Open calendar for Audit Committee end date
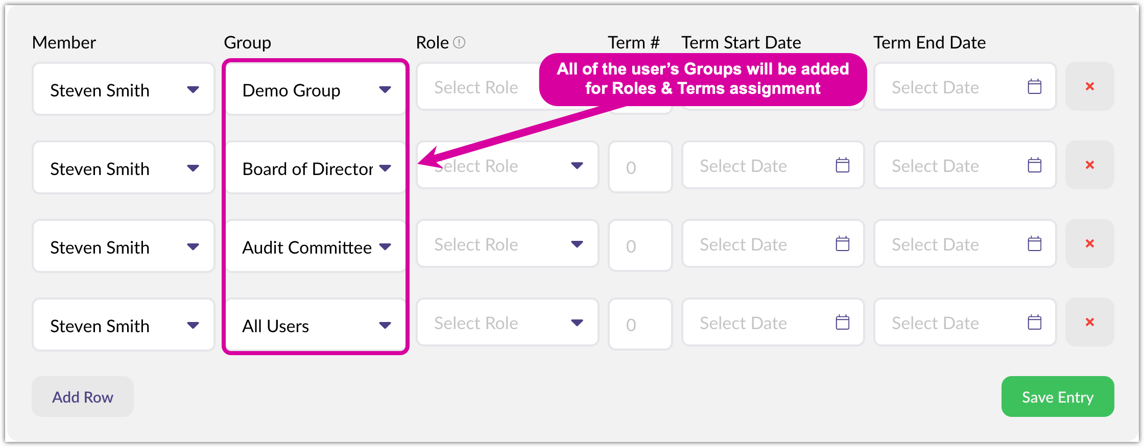Viewport: 1144px width, 447px height. (1034, 244)
